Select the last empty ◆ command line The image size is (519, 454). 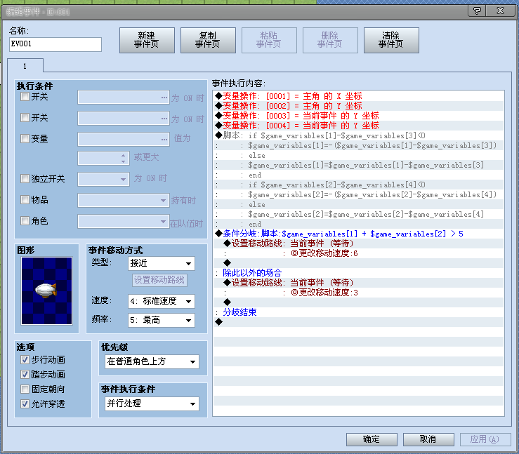[x=358, y=322]
